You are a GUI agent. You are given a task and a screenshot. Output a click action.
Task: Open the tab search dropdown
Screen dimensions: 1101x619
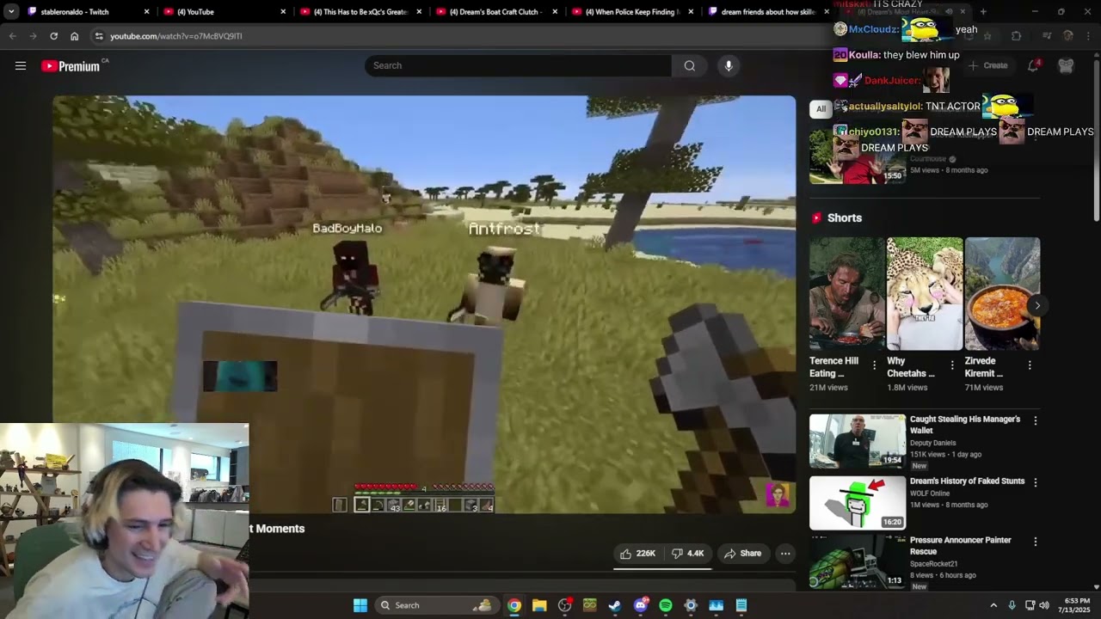click(10, 12)
